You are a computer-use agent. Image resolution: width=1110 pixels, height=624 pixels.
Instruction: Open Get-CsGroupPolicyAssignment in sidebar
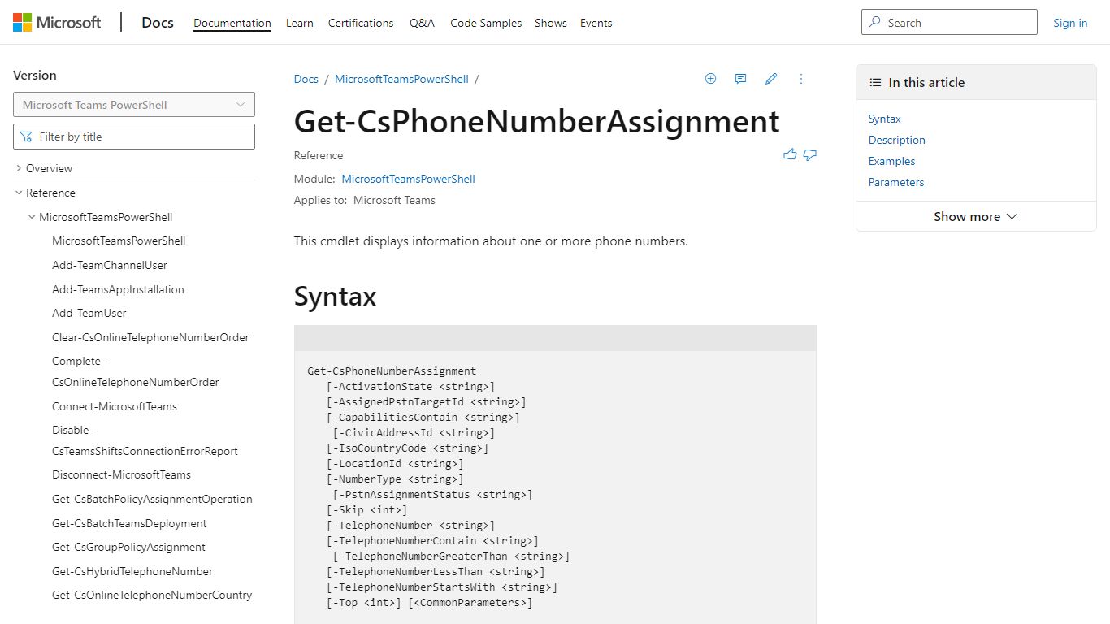(x=128, y=547)
